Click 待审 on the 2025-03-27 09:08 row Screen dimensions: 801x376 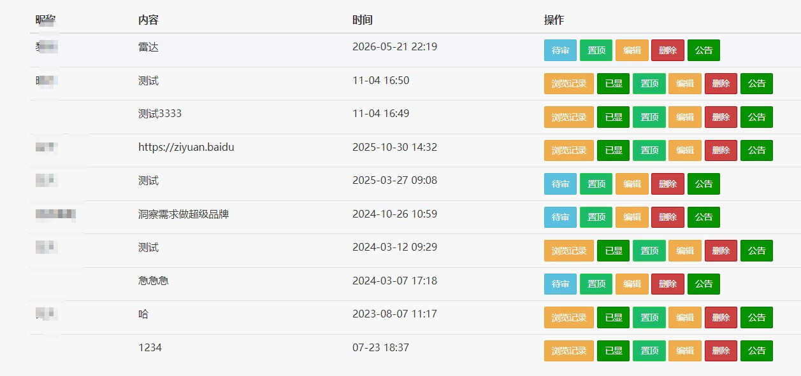pyautogui.click(x=560, y=184)
